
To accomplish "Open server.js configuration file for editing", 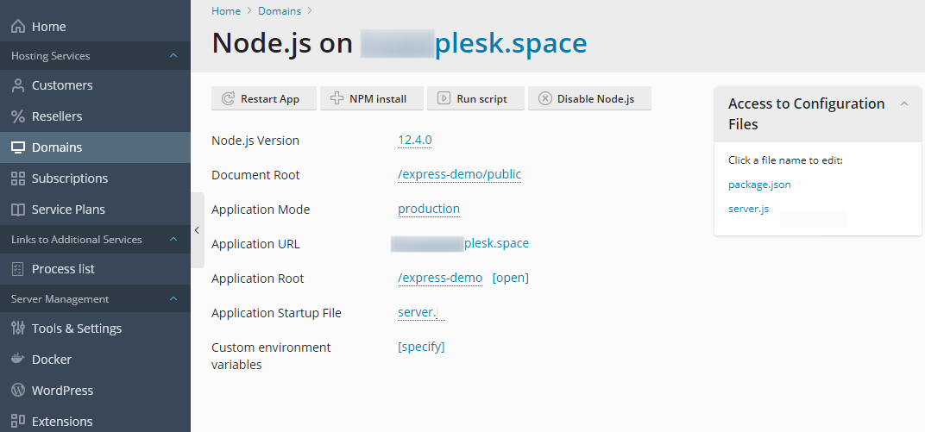I will 749,208.
